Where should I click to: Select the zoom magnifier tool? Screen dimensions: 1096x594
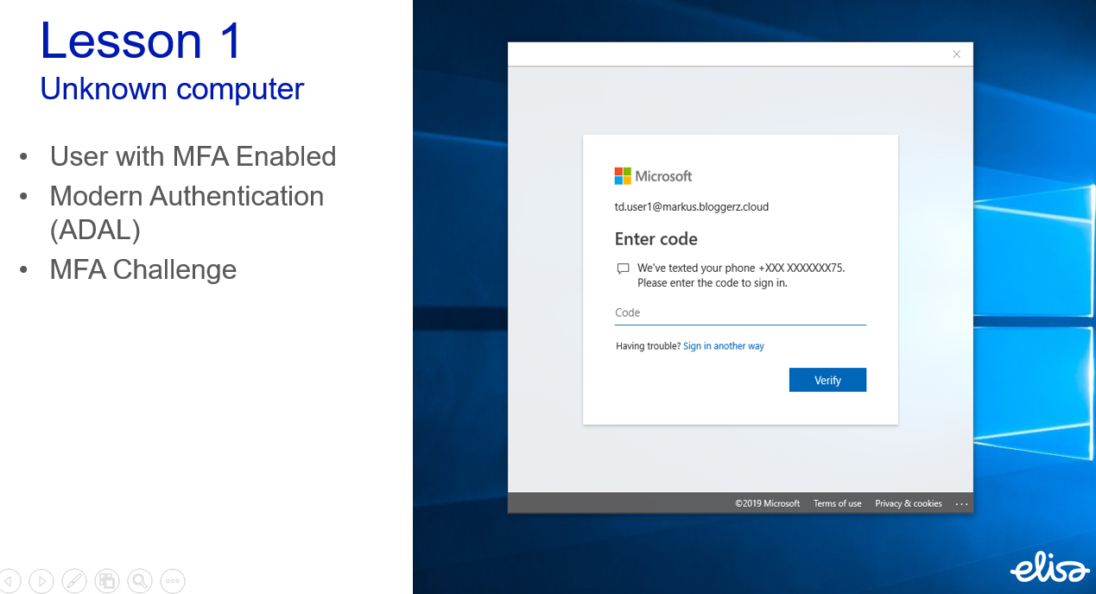click(140, 581)
